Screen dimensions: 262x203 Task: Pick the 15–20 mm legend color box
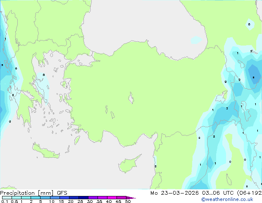64,198
